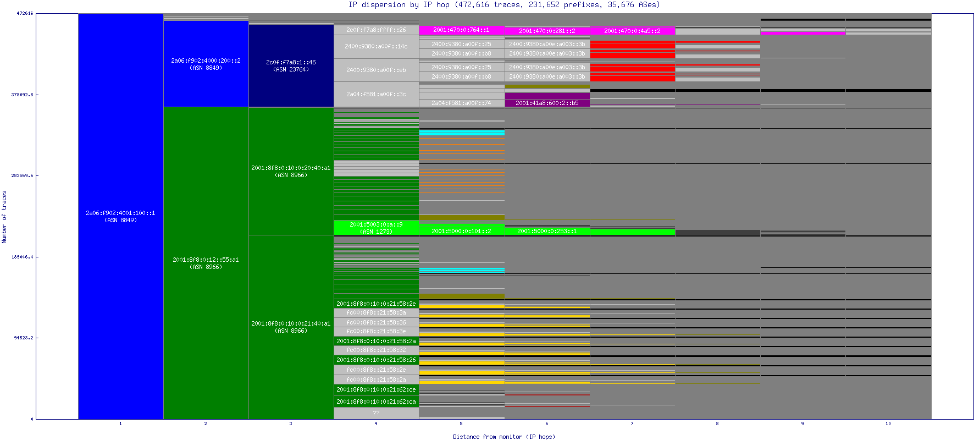Select the unknown ?? block at hop 4

point(376,413)
